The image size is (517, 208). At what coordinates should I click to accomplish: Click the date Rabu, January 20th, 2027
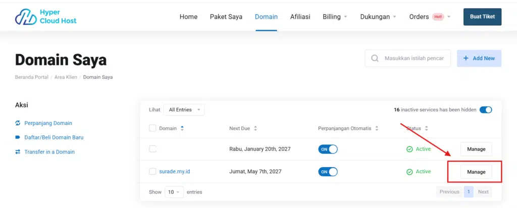pos(260,149)
